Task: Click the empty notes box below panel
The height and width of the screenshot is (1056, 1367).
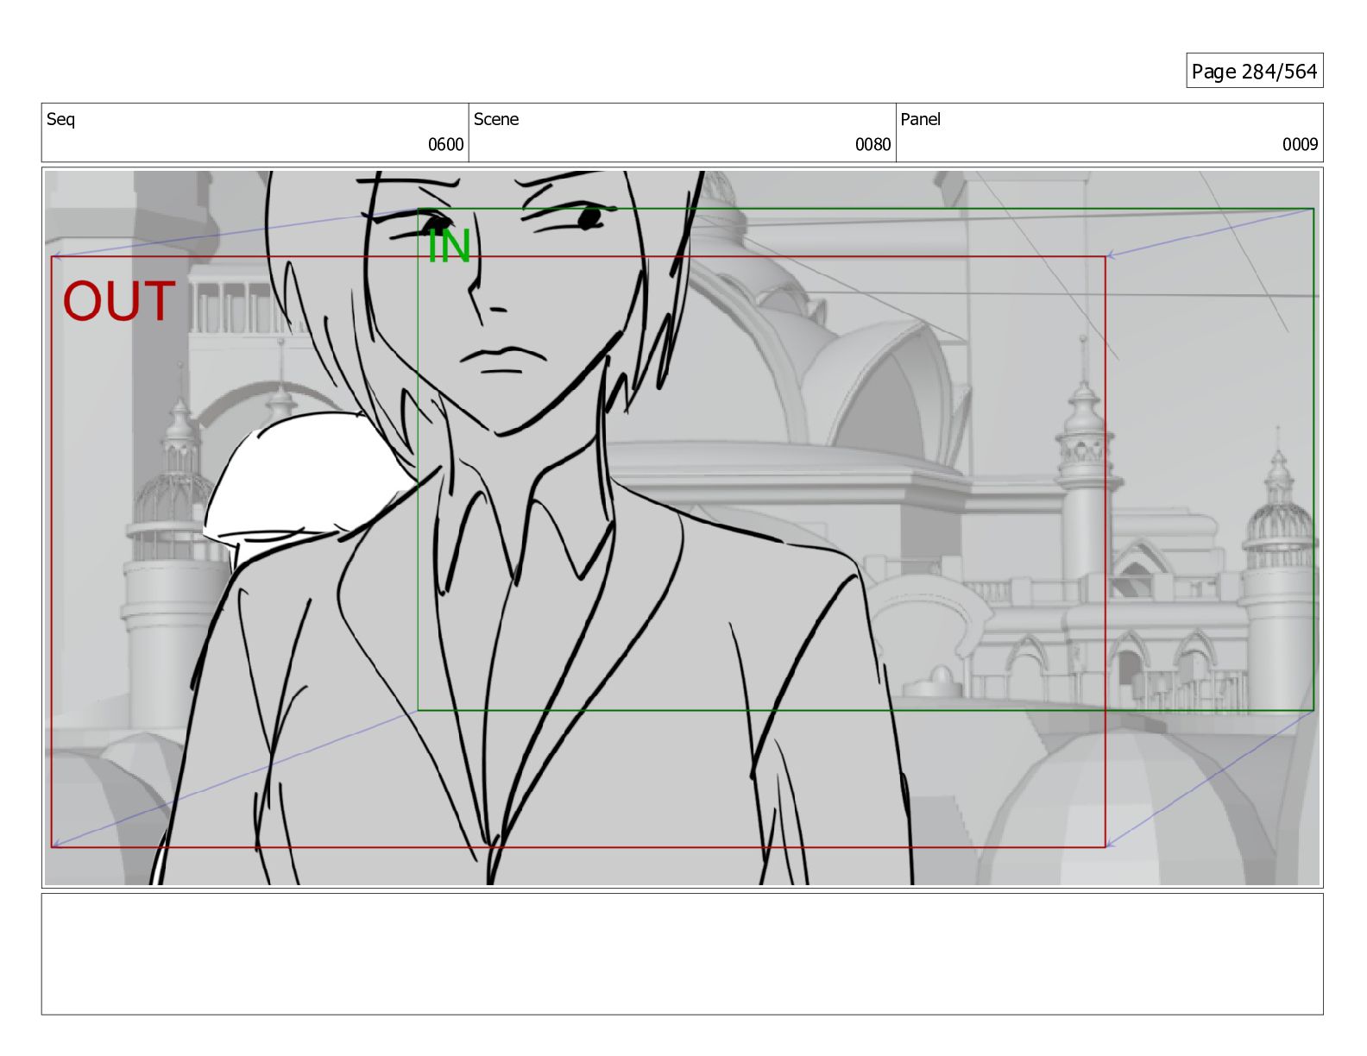Action: pyautogui.click(x=682, y=954)
